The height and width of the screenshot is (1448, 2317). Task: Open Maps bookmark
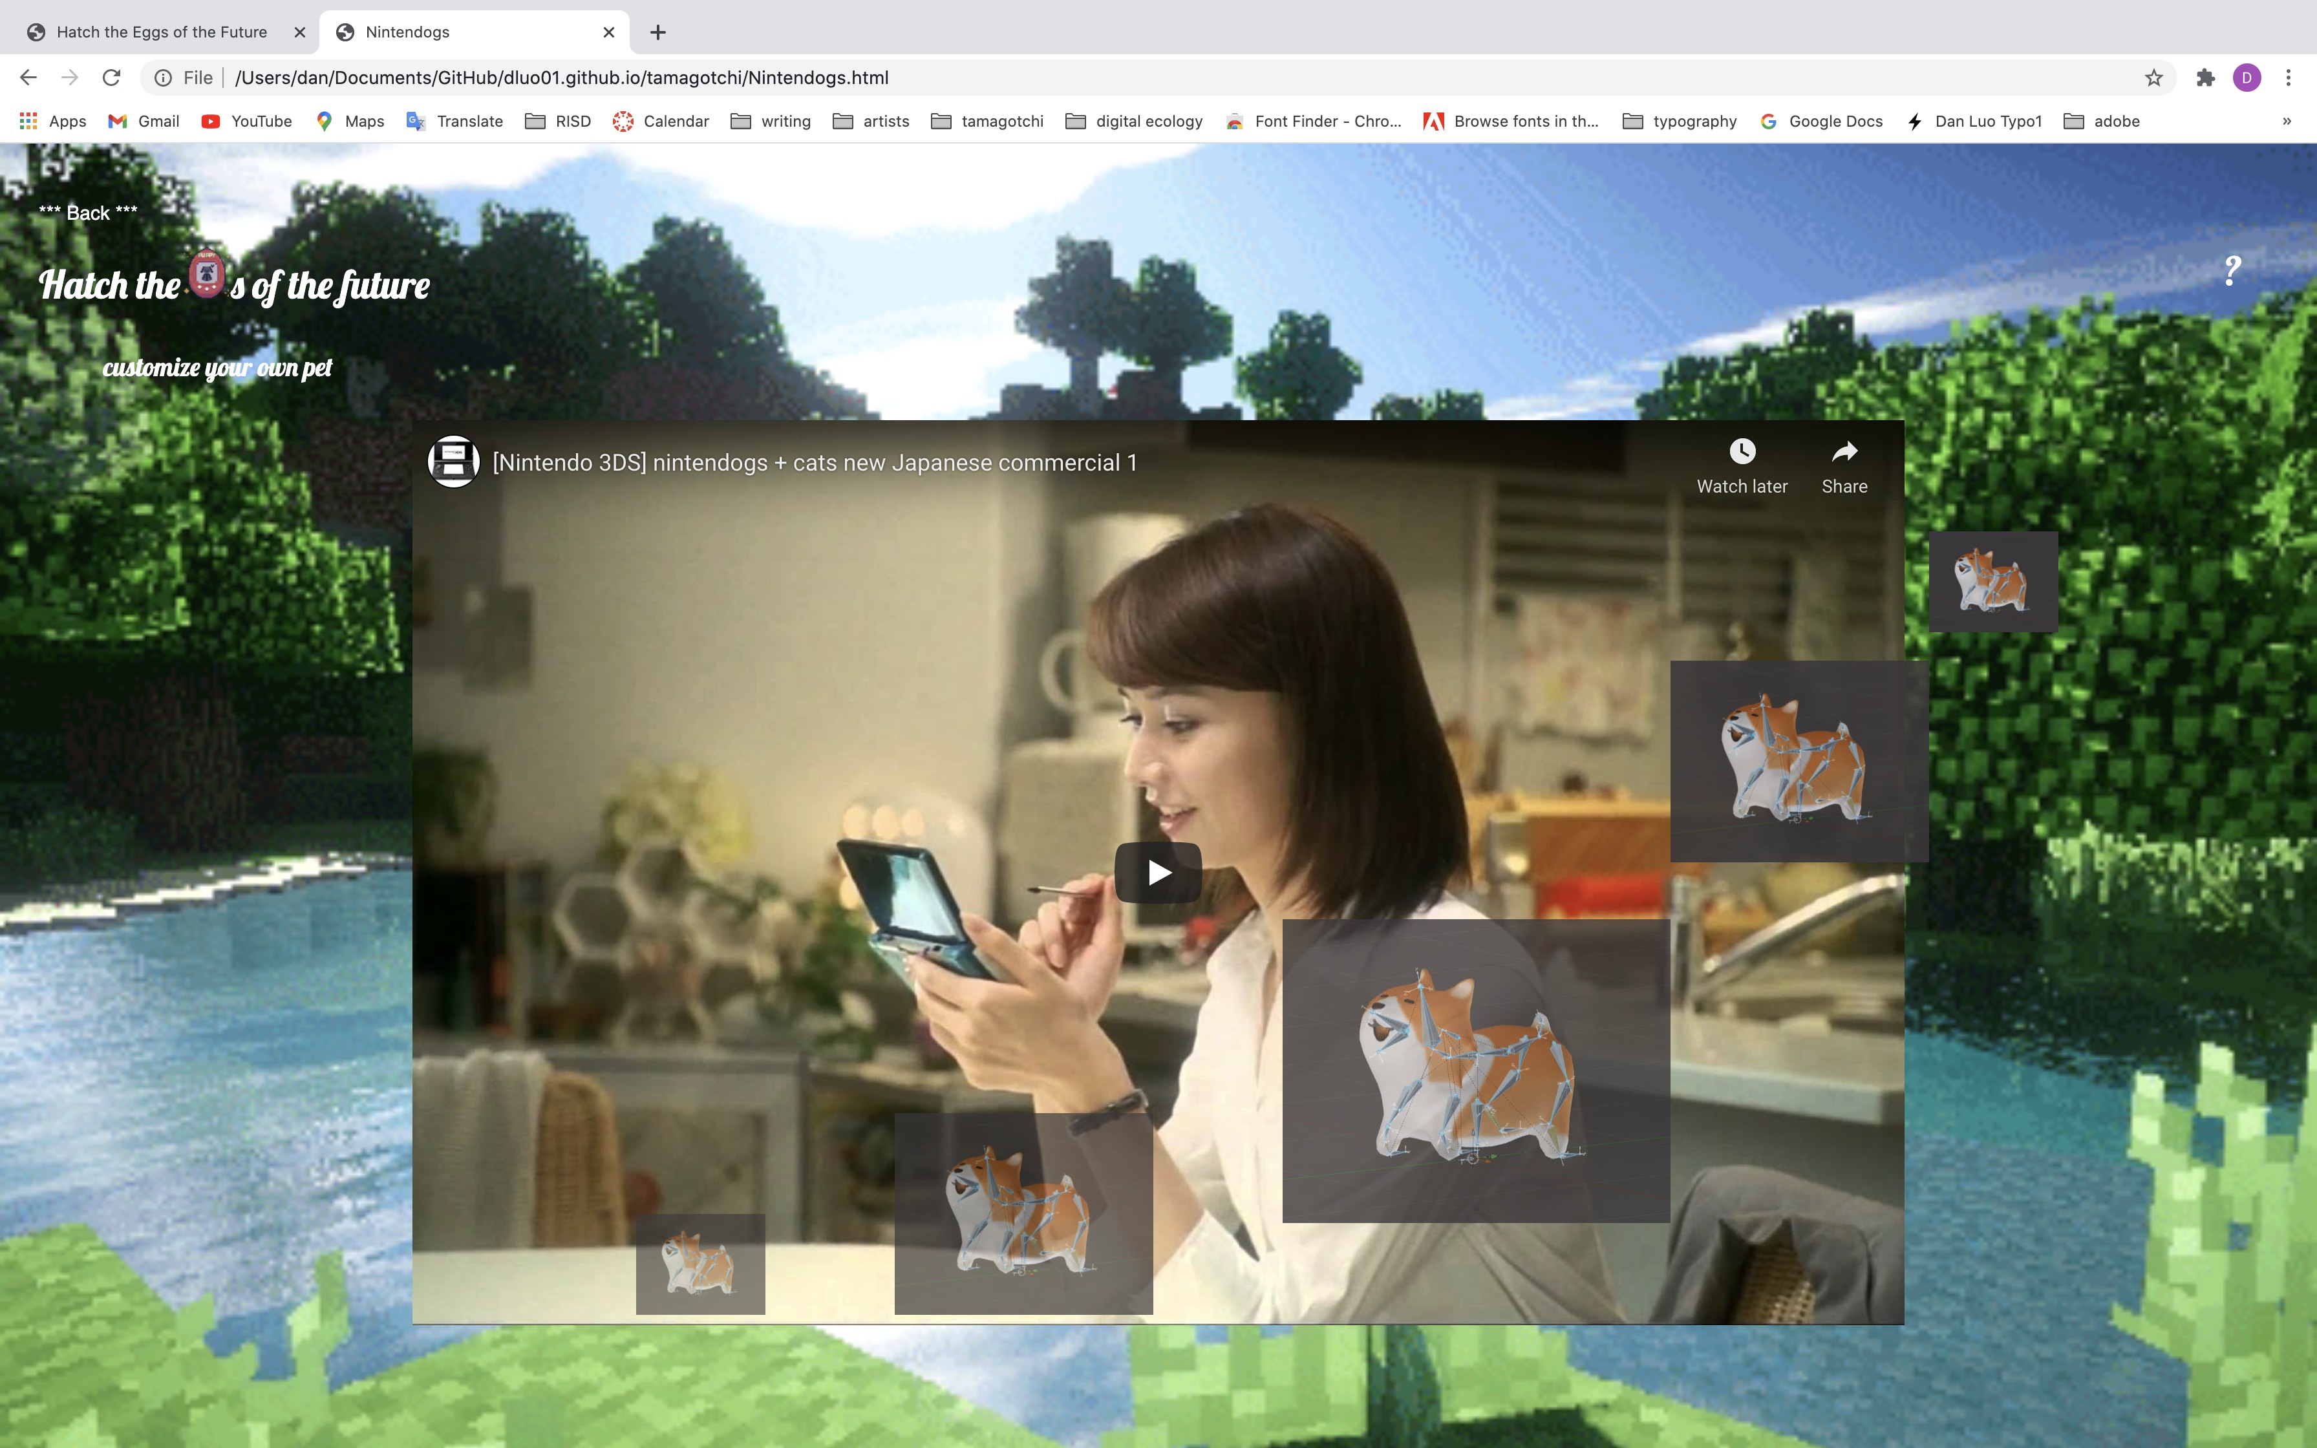350,121
